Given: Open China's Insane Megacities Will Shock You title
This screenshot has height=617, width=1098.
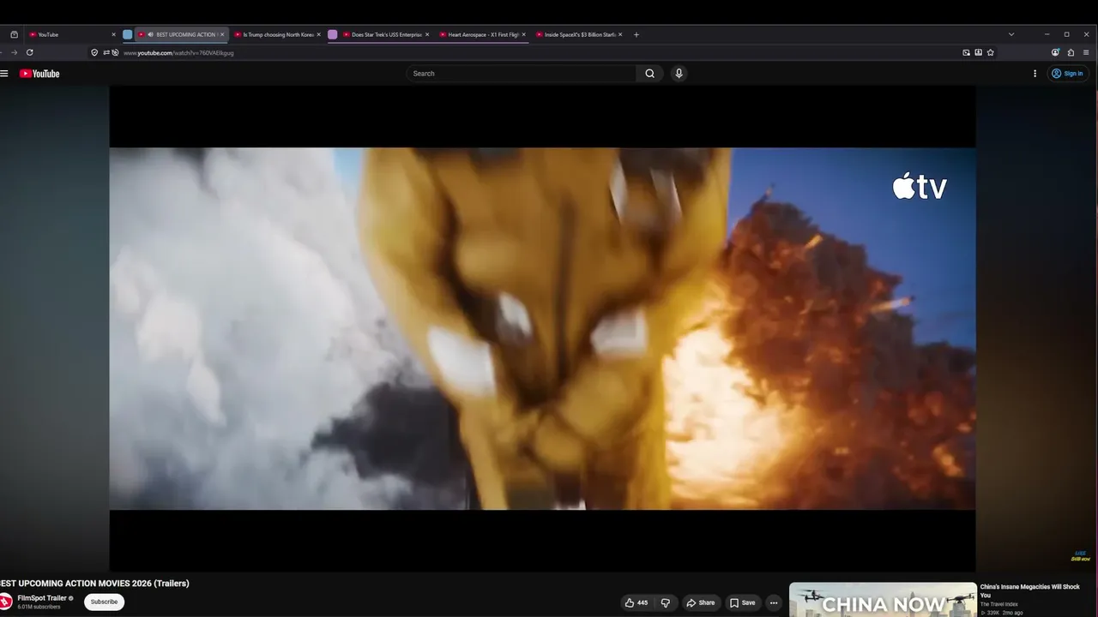Looking at the screenshot, I should click(1029, 590).
